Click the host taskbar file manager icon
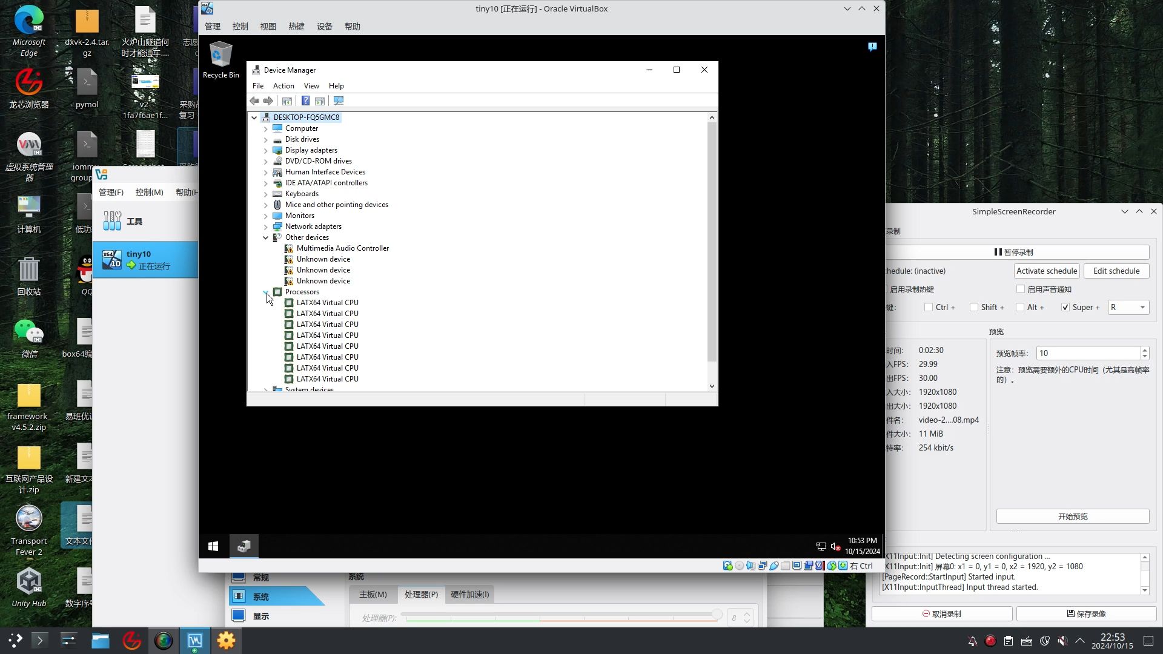This screenshot has height=654, width=1163. click(x=100, y=641)
